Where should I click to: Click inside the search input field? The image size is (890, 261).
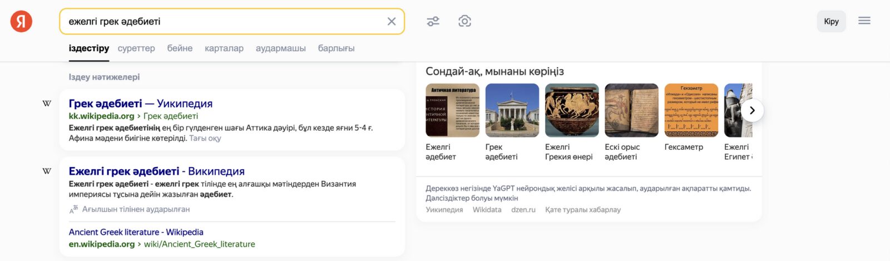tap(222, 21)
